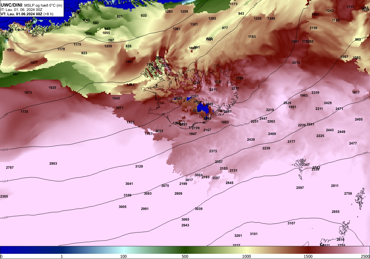Image resolution: width=370 pixels, height=259 pixels.
Task: Click the 1311 value on the map
Action: [11, 50]
